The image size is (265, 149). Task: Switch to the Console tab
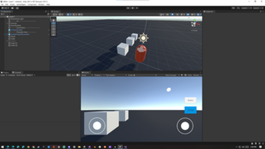pos(17,72)
